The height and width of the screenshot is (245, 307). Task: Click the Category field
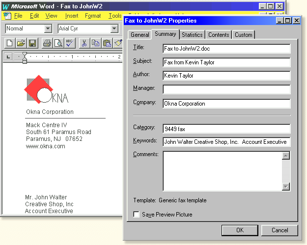coord(226,129)
